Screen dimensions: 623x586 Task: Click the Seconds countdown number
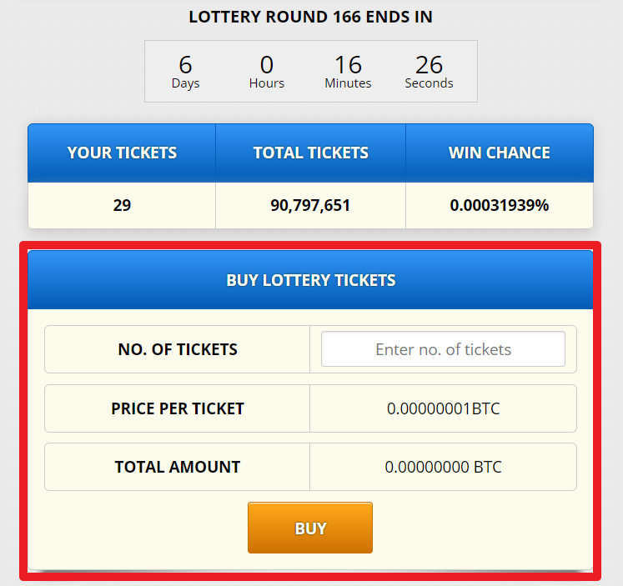430,65
